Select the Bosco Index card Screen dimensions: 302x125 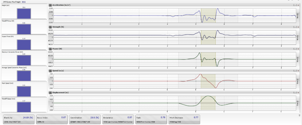(51, 119)
